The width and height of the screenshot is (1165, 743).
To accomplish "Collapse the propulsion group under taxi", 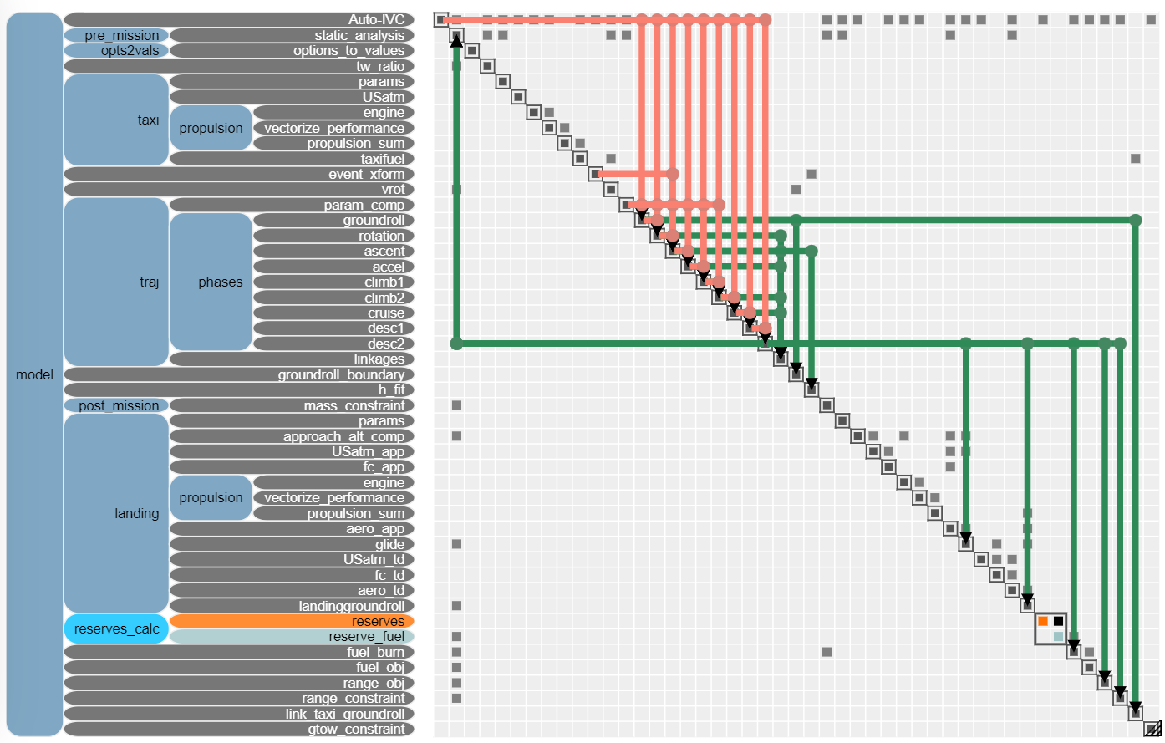I will [211, 128].
